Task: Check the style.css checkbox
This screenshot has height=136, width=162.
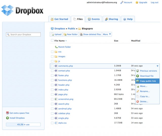Action: pyautogui.click(x=52, y=123)
